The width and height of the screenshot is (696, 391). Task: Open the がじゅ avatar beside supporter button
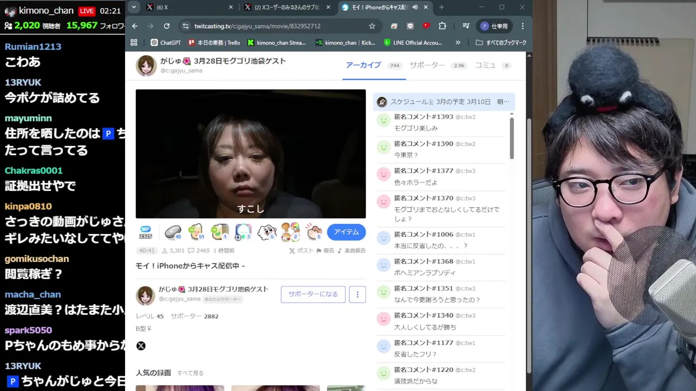tap(145, 296)
